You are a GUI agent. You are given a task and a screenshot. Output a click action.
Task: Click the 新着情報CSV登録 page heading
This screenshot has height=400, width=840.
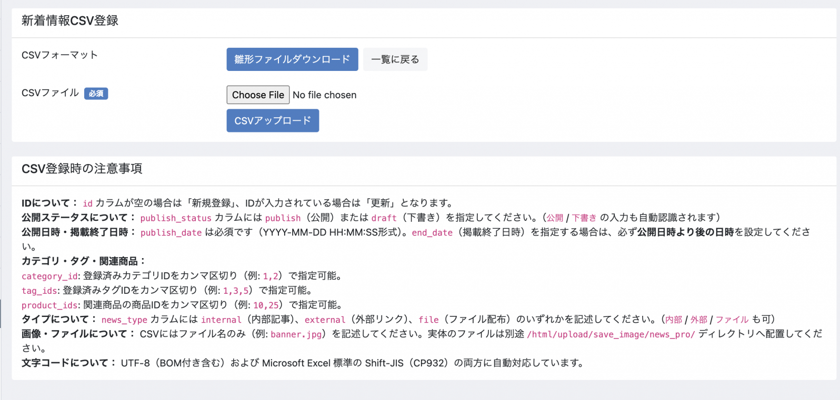coord(70,20)
